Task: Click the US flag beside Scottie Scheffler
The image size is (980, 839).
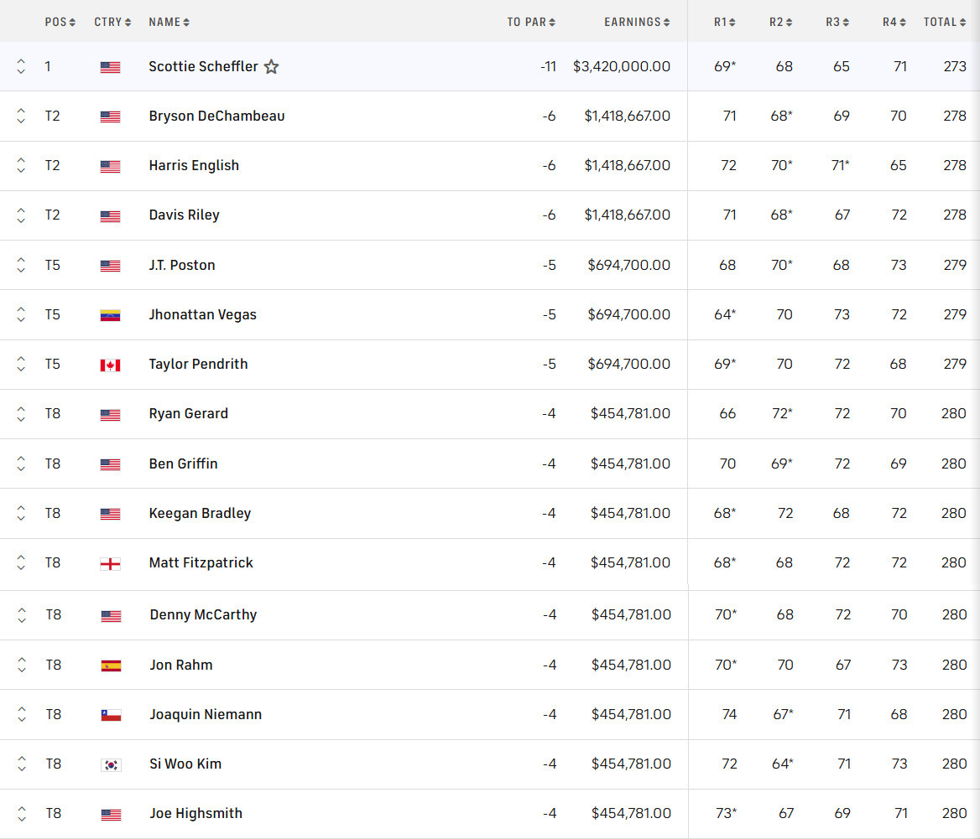Action: pyautogui.click(x=110, y=66)
